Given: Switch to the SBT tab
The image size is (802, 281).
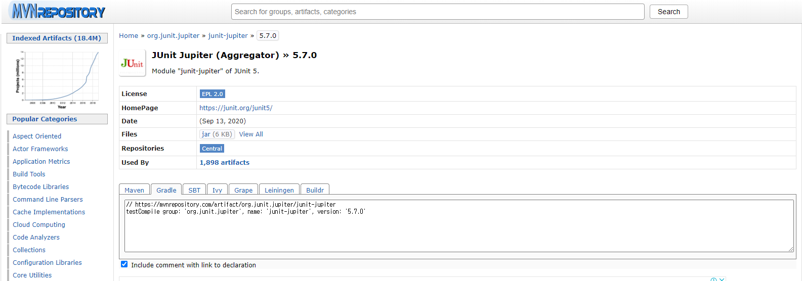Looking at the screenshot, I should 194,190.
